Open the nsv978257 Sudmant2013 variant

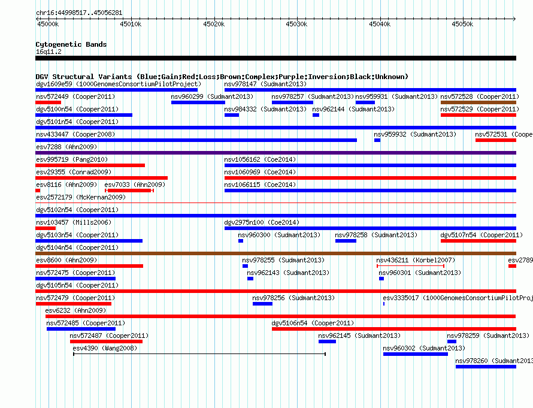(313, 96)
